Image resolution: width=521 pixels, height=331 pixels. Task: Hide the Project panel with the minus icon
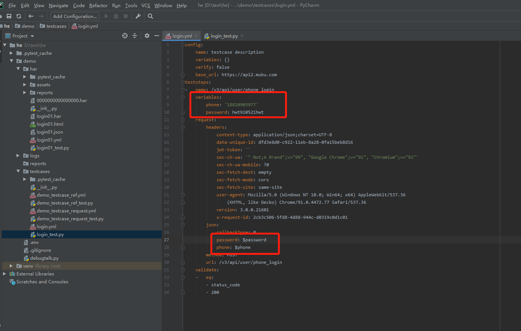(157, 36)
